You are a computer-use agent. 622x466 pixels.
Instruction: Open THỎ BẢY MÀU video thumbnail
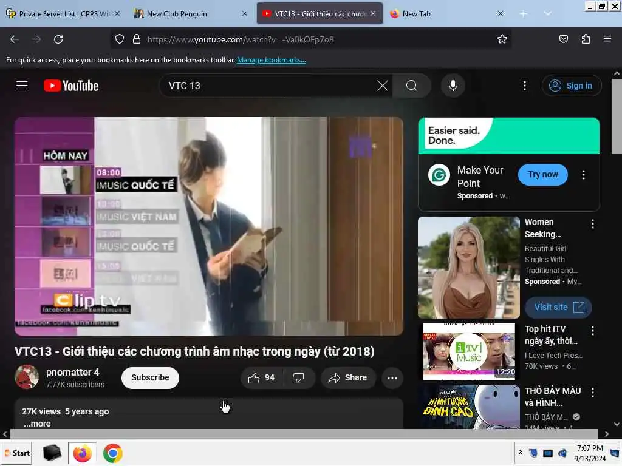click(x=468, y=407)
